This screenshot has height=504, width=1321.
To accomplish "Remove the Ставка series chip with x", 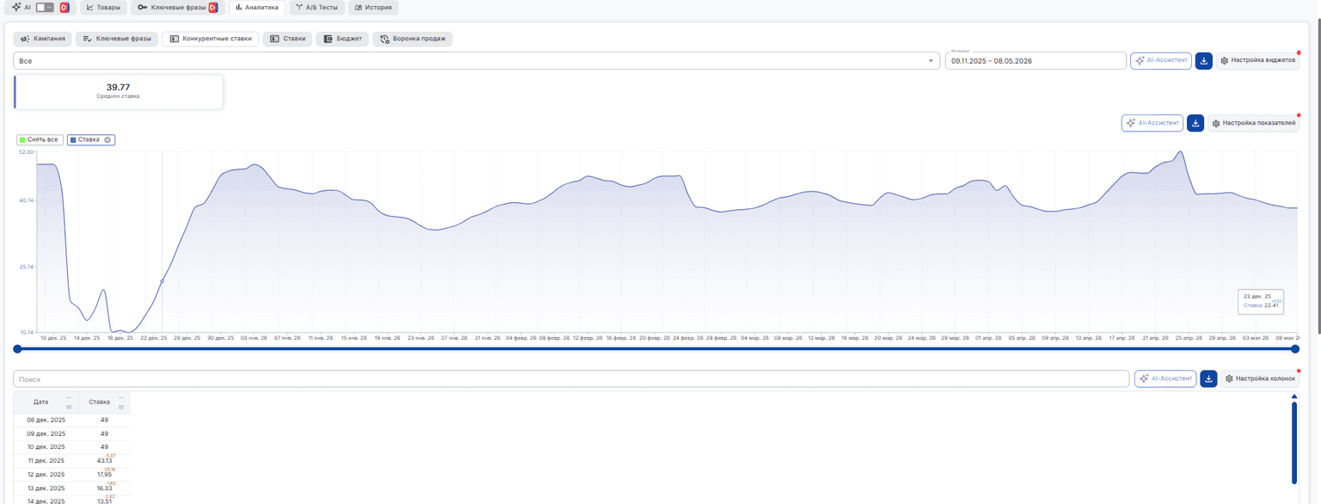I will (108, 139).
